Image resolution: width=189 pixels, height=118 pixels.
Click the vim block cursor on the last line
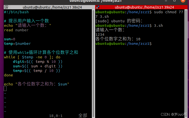click(5, 88)
